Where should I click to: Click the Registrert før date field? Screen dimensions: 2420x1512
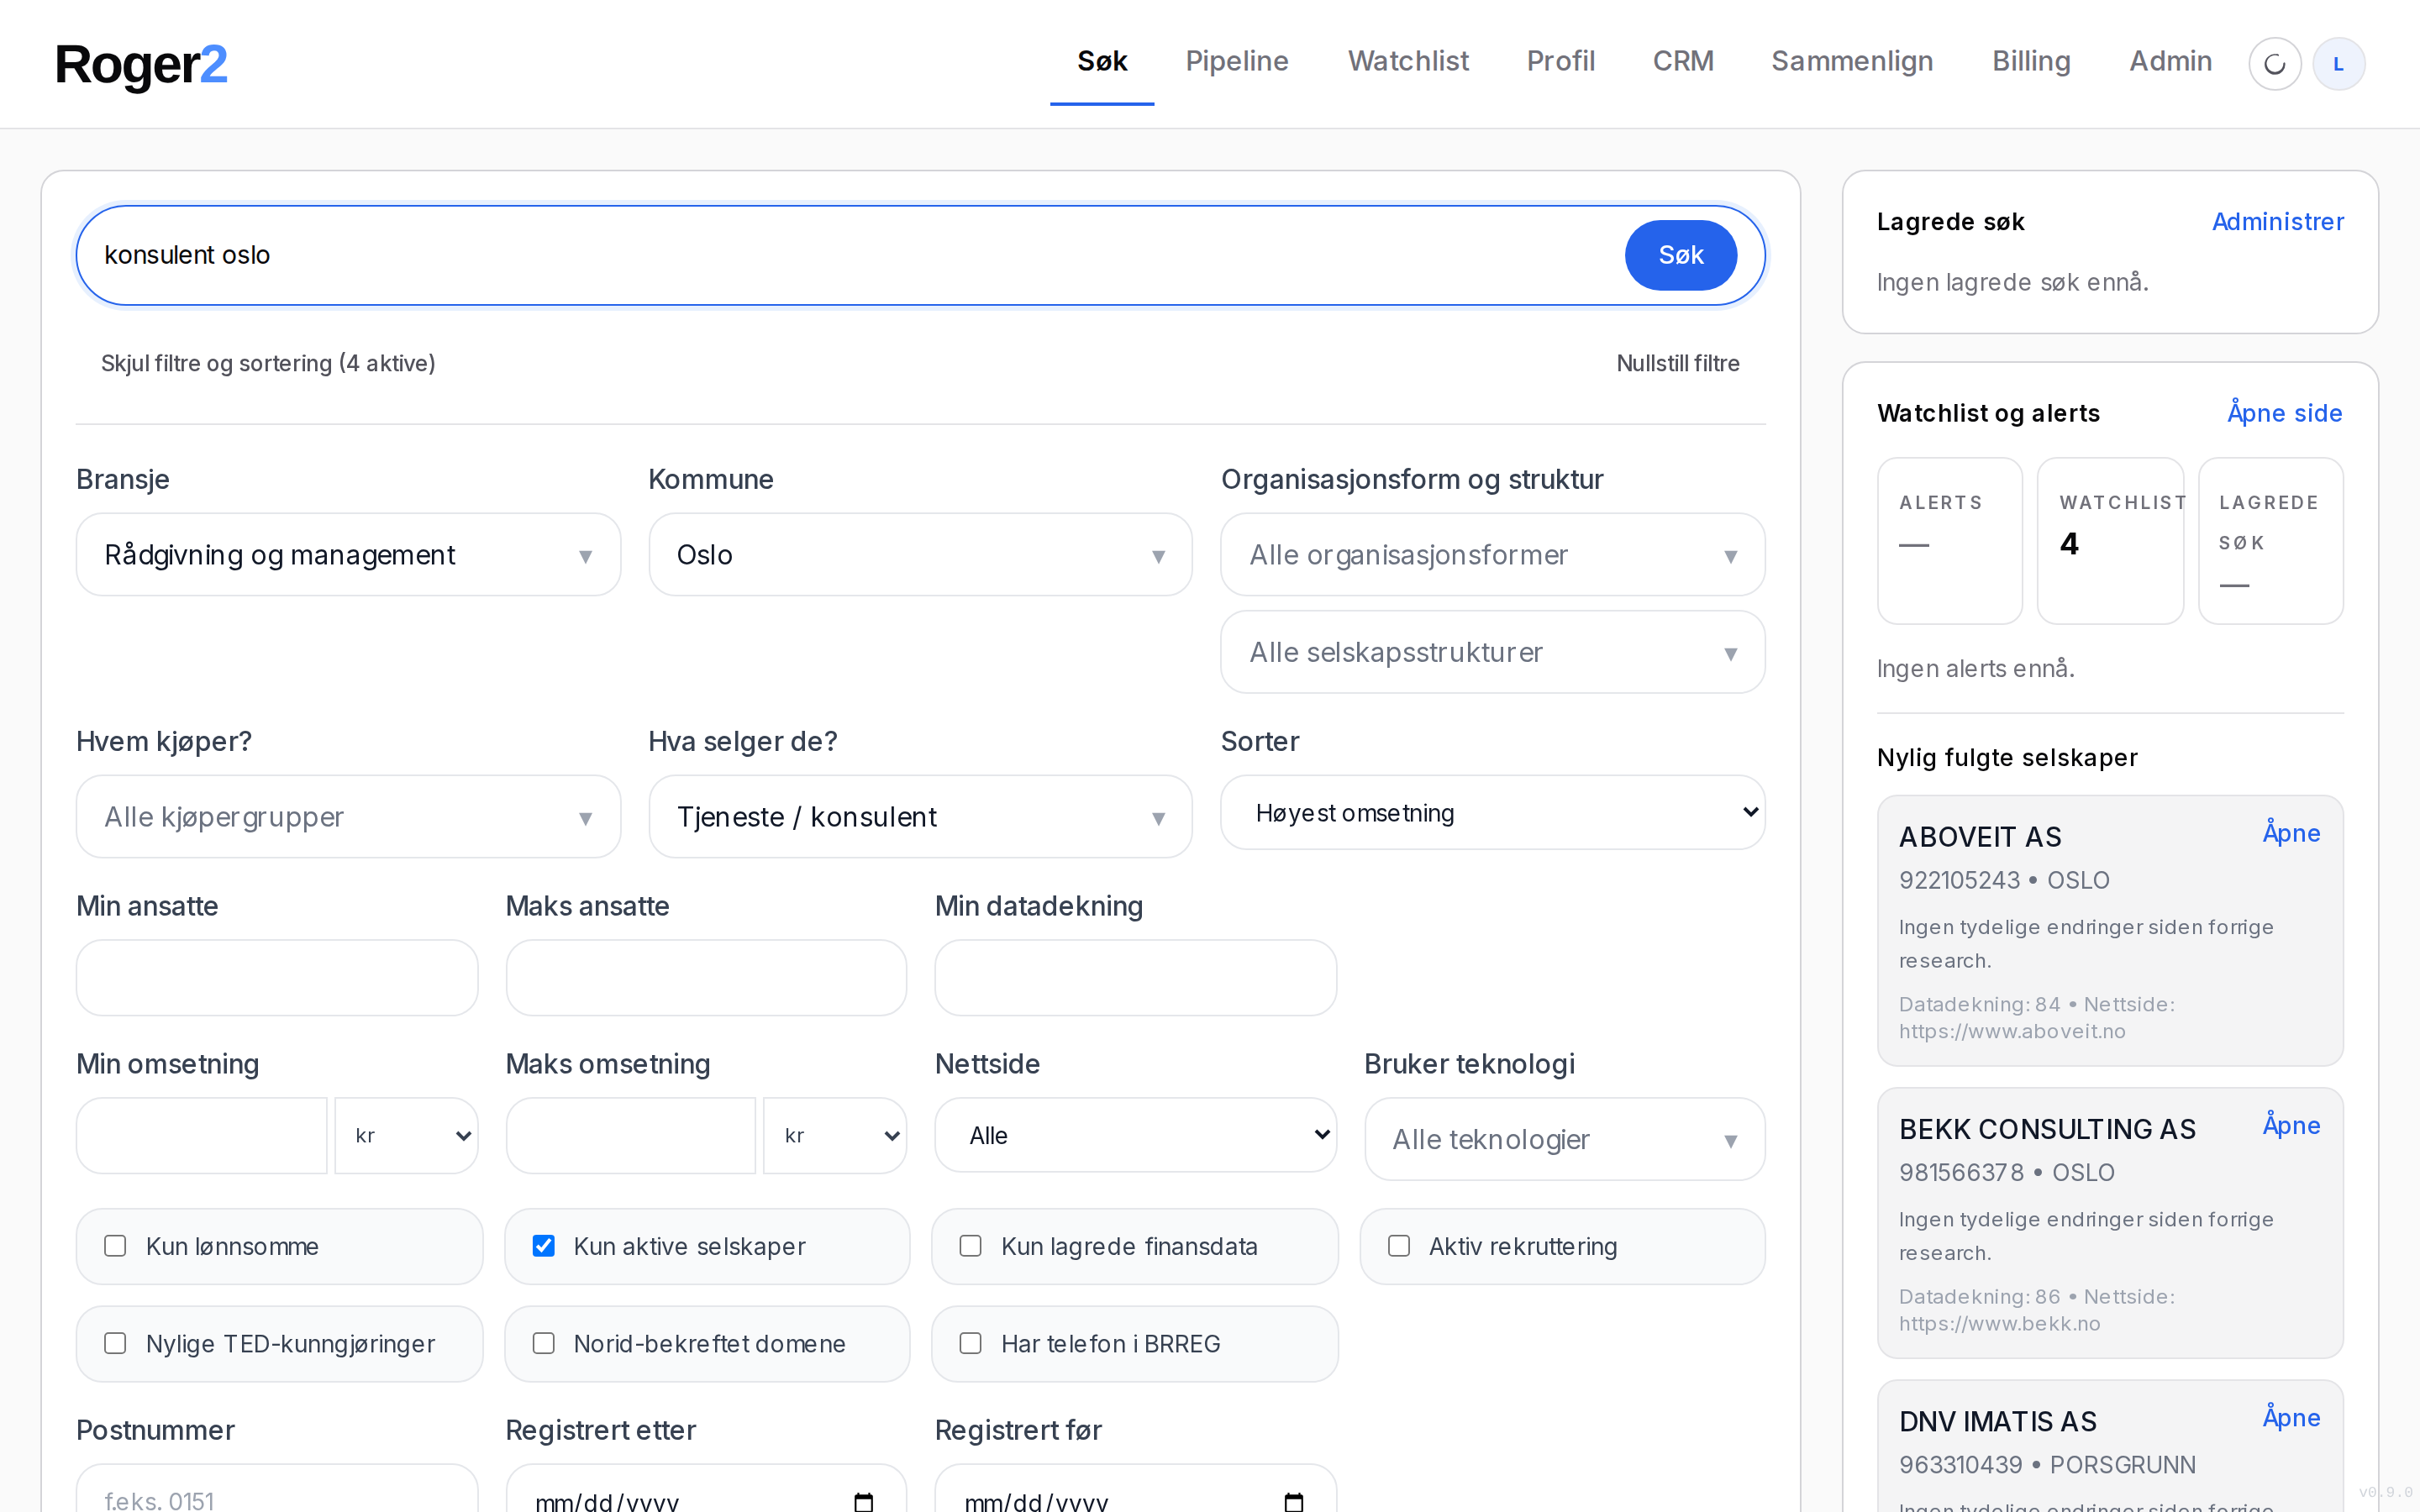[1135, 1489]
